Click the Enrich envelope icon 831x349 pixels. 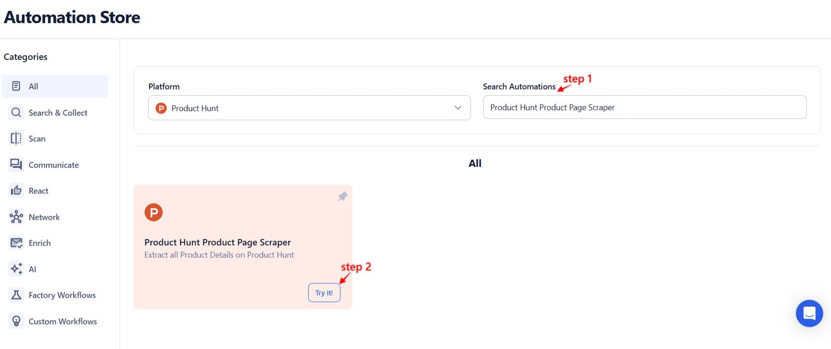[x=16, y=243]
